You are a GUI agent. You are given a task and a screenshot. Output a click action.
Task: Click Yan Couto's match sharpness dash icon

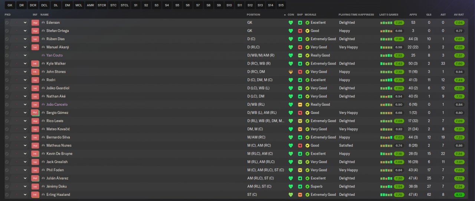click(300, 55)
